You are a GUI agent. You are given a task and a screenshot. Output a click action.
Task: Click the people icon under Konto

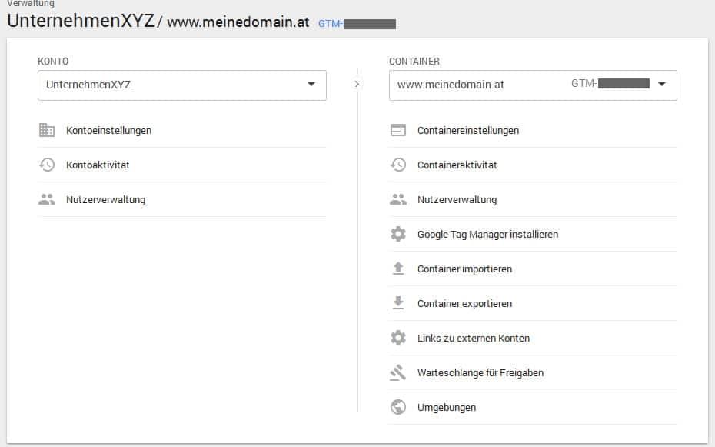click(x=46, y=199)
